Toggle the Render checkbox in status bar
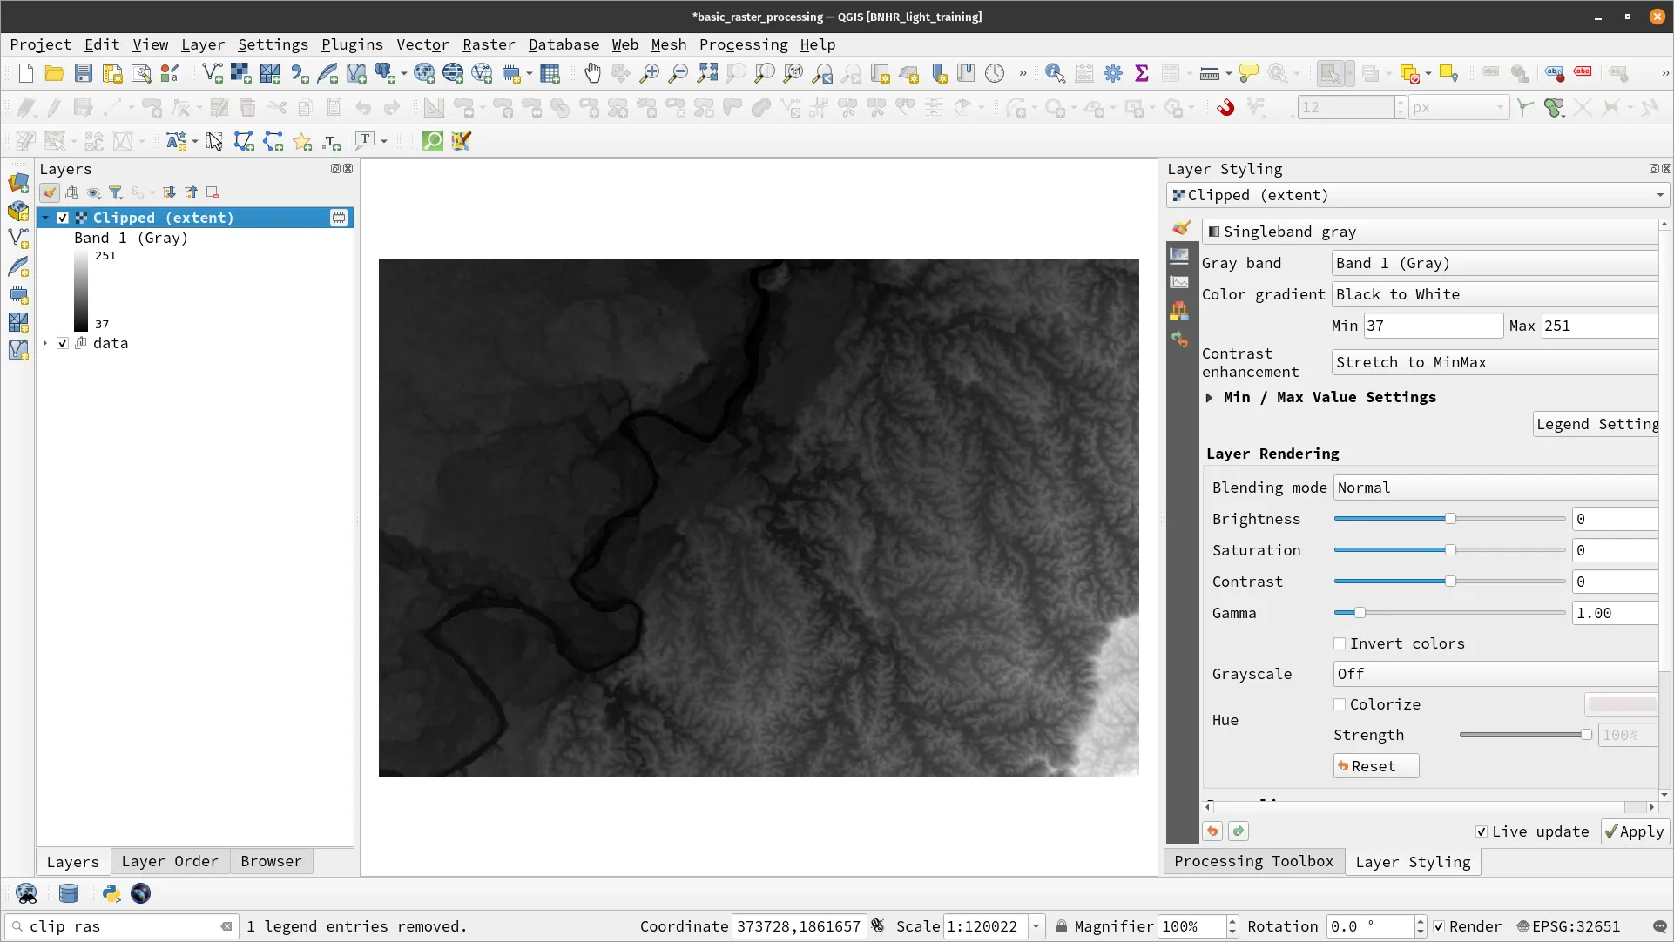The image size is (1674, 942). (x=1439, y=926)
